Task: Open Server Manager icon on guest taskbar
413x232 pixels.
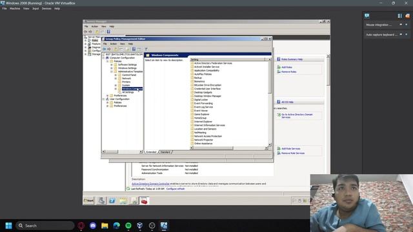Action: click(x=101, y=200)
